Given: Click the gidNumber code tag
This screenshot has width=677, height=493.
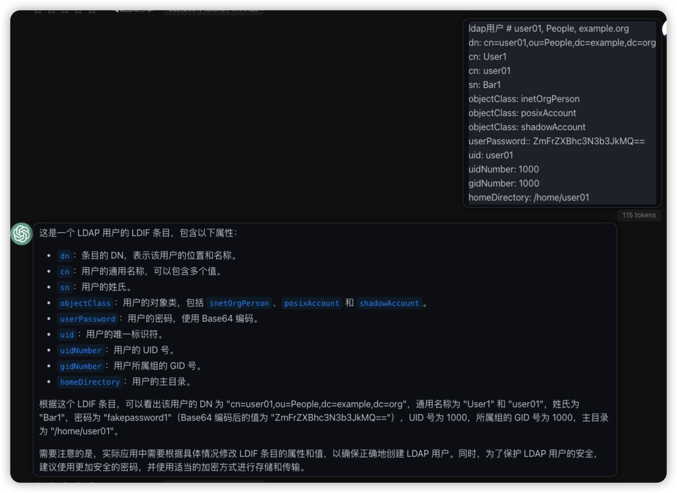Looking at the screenshot, I should coord(81,366).
